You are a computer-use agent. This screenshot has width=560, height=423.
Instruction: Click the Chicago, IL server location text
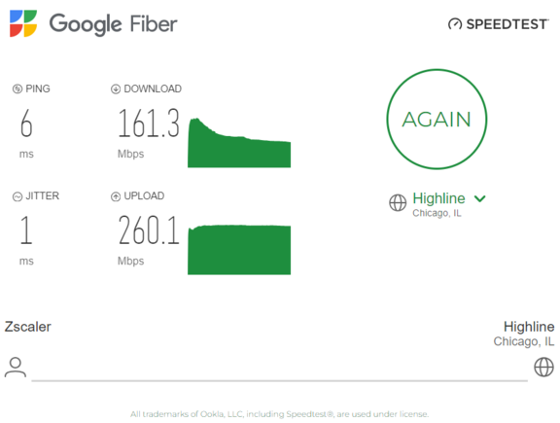point(437,213)
